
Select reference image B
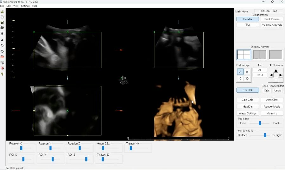[x=247, y=72]
